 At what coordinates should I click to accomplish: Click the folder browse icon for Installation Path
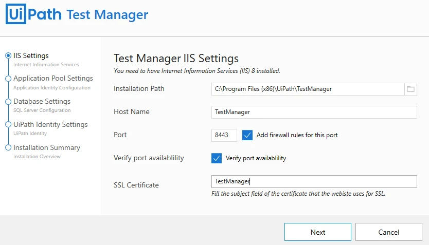(410, 89)
